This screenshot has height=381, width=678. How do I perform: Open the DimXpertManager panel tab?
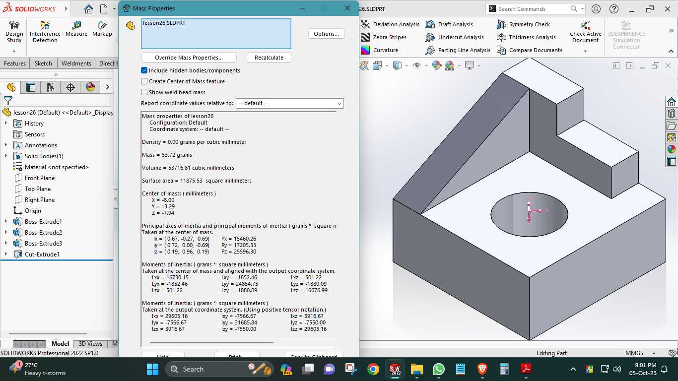click(x=70, y=87)
